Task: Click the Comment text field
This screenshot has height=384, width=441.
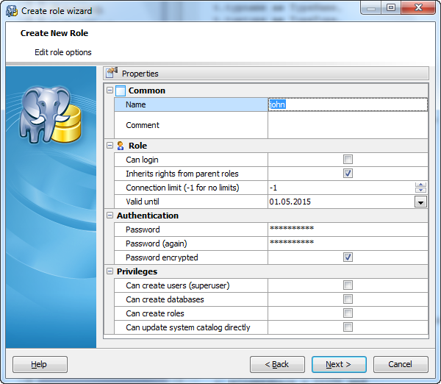Action: (x=348, y=125)
